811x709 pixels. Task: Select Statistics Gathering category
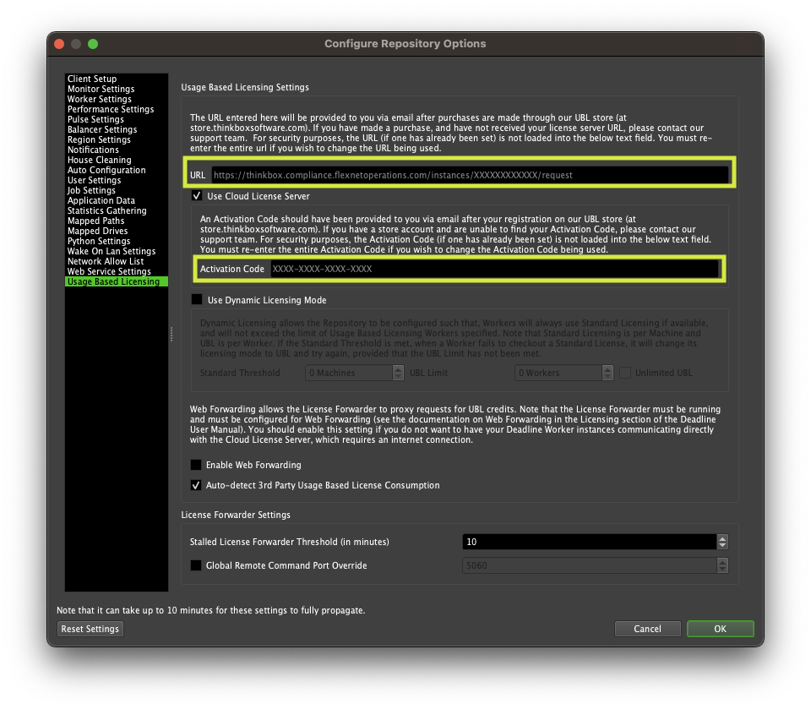[x=117, y=210]
